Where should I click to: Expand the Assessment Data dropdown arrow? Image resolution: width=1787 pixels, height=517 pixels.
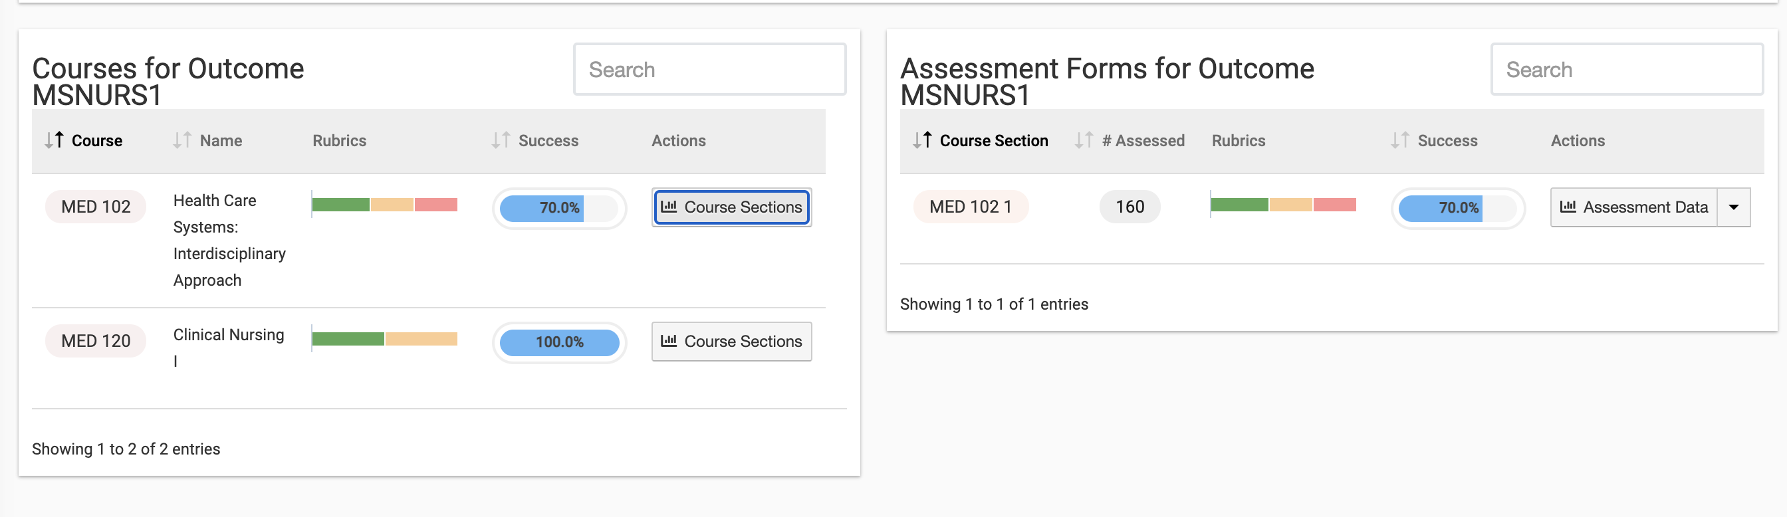[x=1734, y=207]
